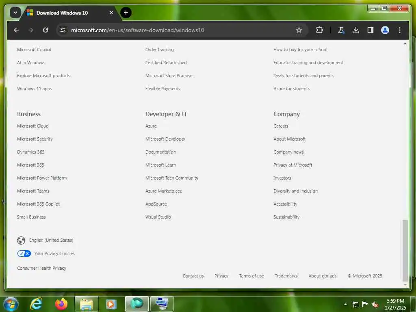Open Terms of use footer link
The image size is (416, 312).
[251, 276]
